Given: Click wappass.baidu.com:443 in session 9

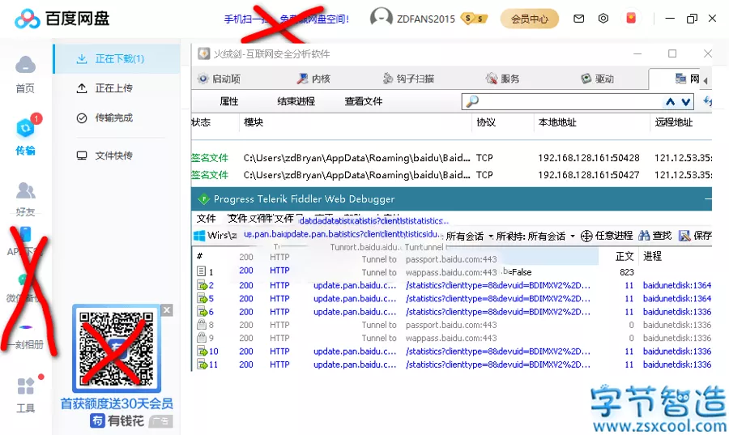Looking at the screenshot, I should point(451,338).
